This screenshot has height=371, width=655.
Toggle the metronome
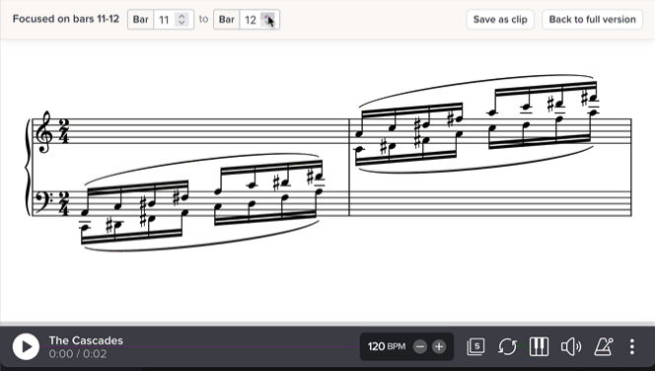603,346
